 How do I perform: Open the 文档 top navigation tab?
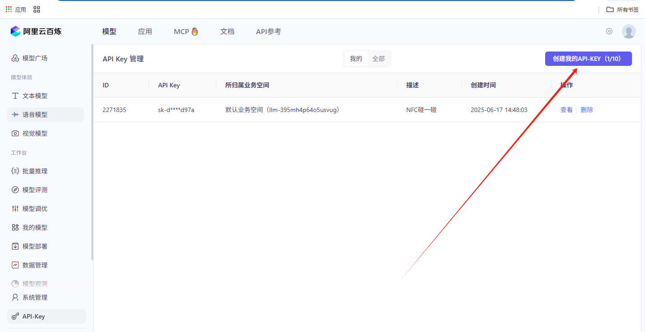228,31
